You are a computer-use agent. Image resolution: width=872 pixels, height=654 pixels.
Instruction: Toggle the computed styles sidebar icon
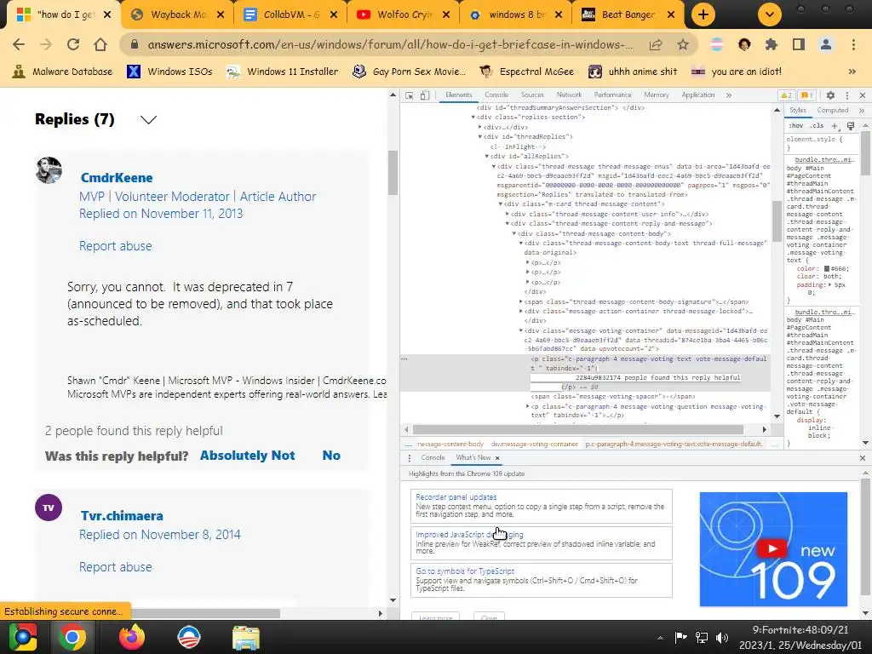pyautogui.click(x=851, y=126)
